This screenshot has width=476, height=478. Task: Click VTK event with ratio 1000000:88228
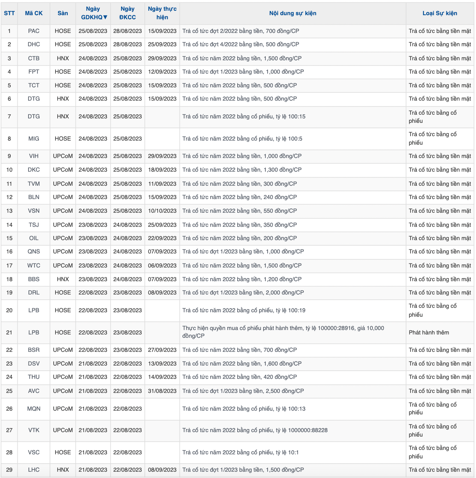[x=255, y=430]
